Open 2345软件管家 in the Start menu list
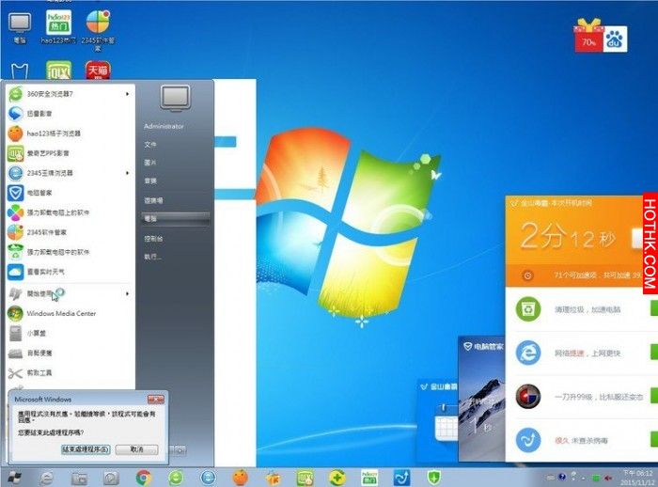The width and height of the screenshot is (658, 487). click(70, 232)
